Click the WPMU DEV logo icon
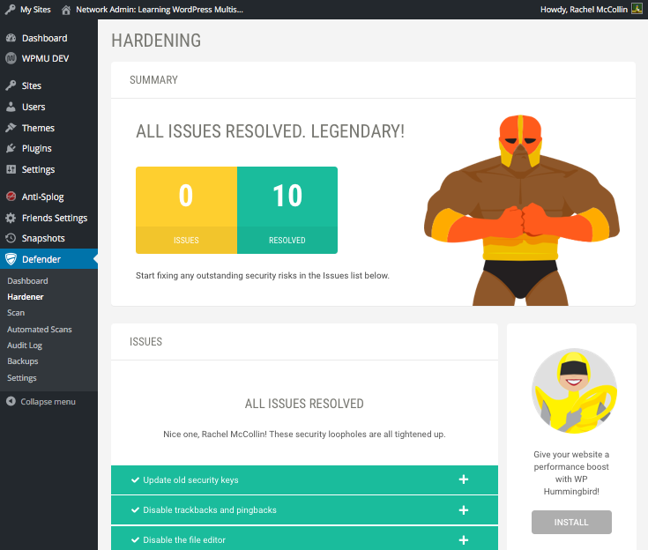The height and width of the screenshot is (550, 648). pyautogui.click(x=11, y=58)
